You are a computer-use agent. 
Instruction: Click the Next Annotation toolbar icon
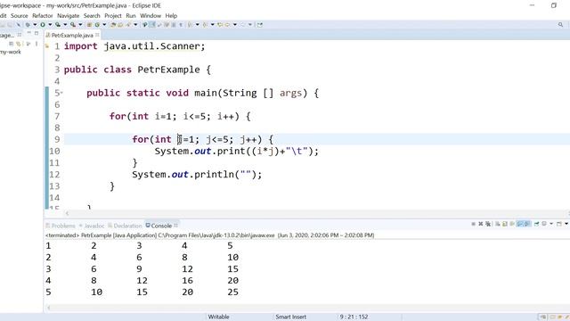click(x=190, y=25)
